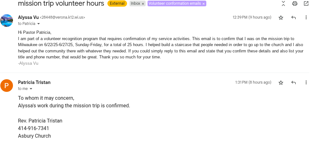Click Patricia Tristan's orange avatar
315x143 pixels.
click(x=7, y=86)
